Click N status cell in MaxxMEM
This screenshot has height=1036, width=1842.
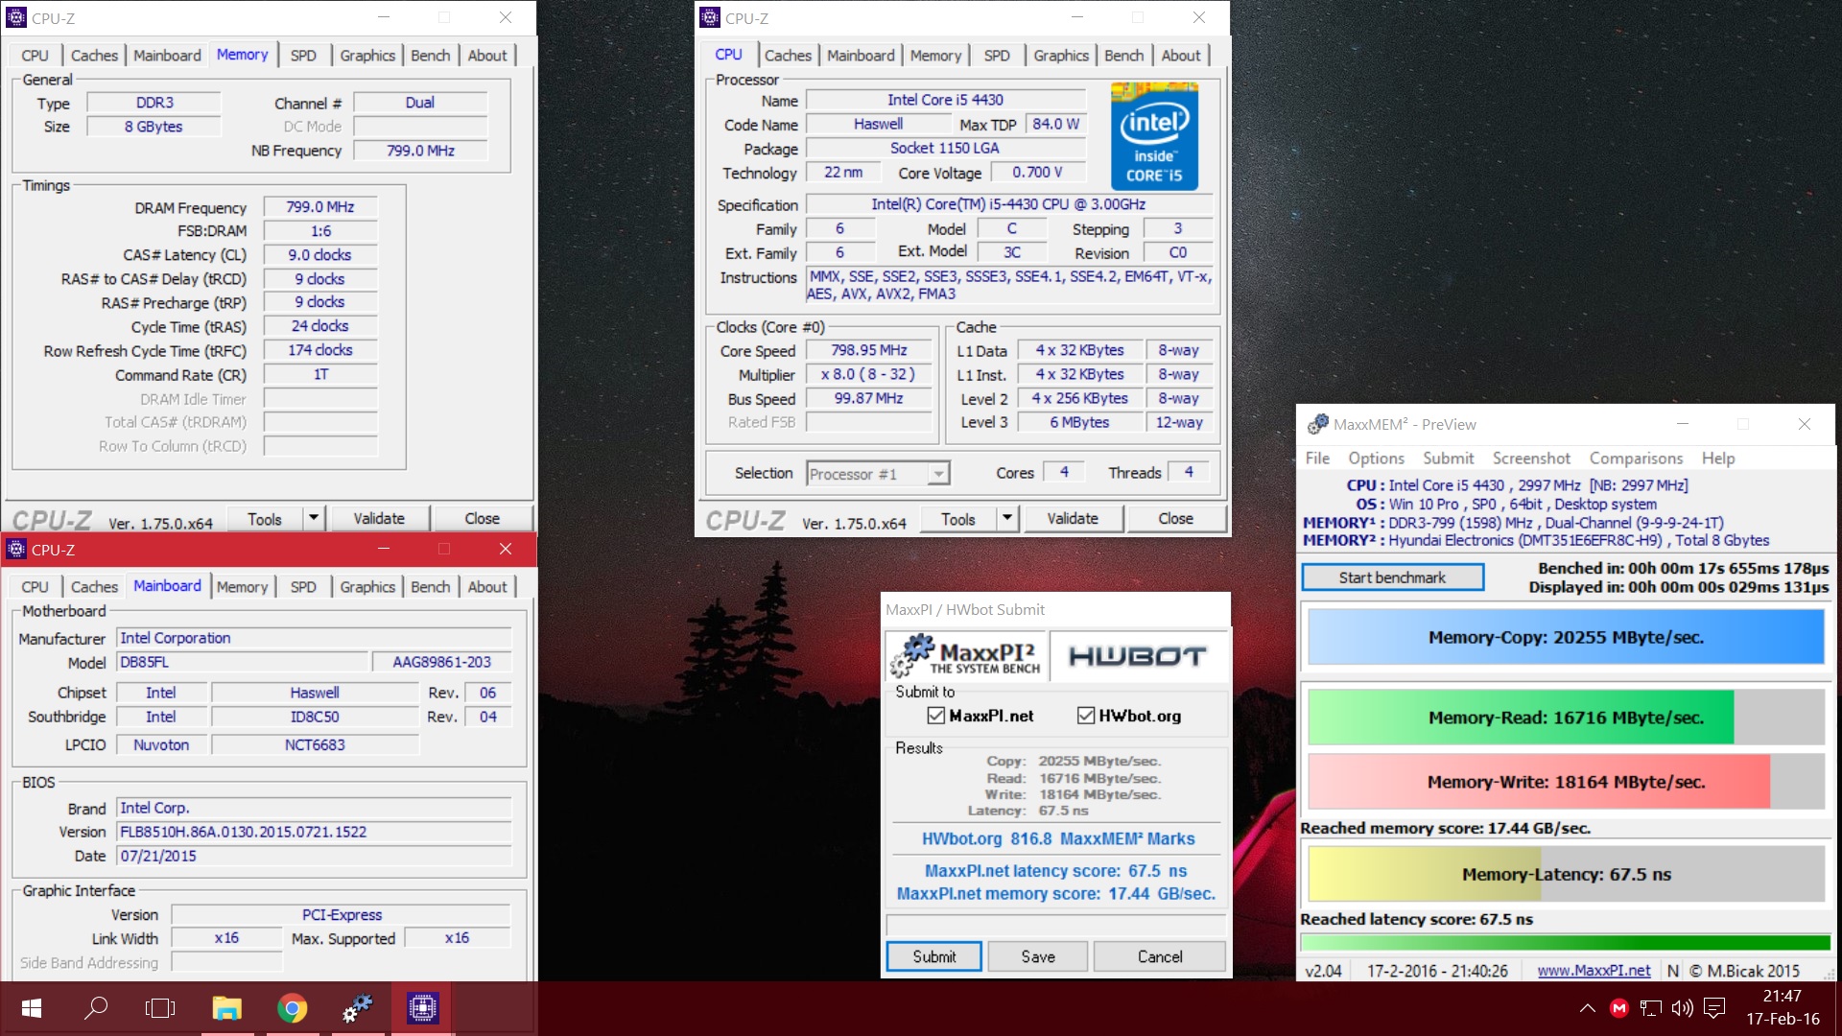click(x=1672, y=971)
